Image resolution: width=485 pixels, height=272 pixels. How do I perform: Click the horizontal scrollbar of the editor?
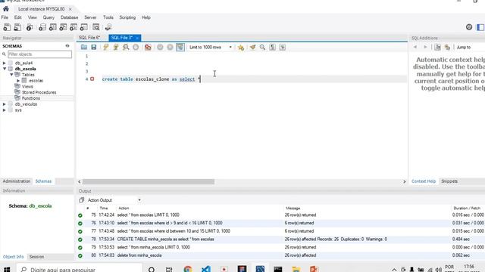coord(149,181)
